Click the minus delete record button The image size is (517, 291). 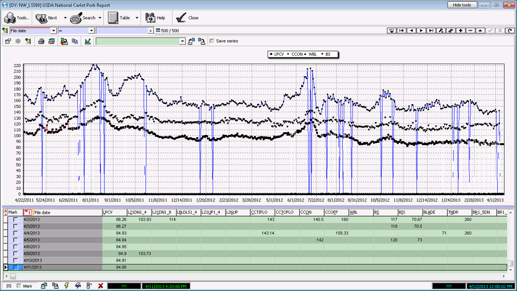pyautogui.click(x=470, y=31)
